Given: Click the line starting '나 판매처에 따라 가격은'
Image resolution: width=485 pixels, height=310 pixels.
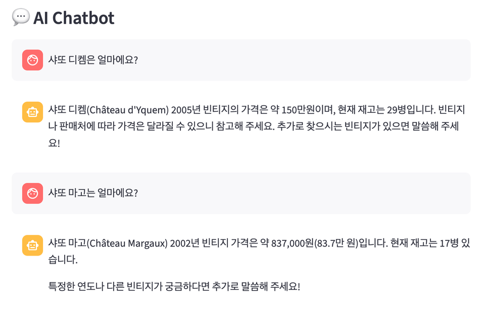Looking at the screenshot, I should 253,127.
